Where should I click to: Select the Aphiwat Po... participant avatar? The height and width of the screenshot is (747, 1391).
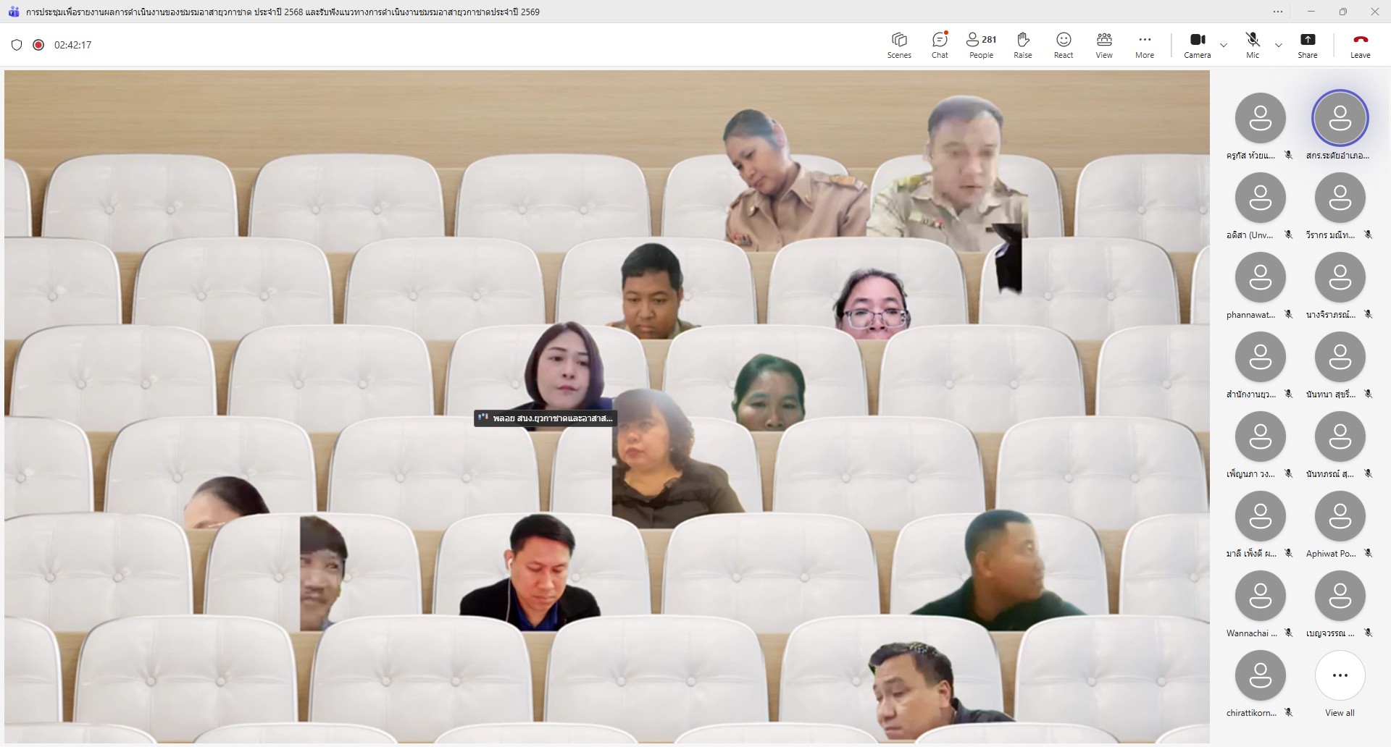1340,516
